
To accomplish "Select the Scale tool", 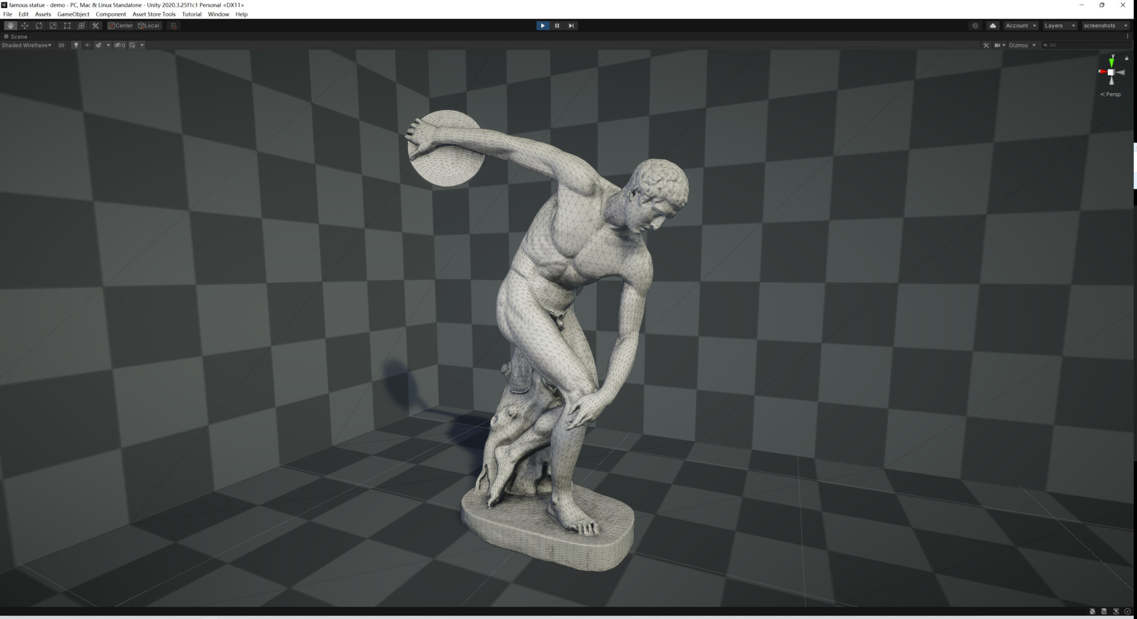I will (x=53, y=25).
